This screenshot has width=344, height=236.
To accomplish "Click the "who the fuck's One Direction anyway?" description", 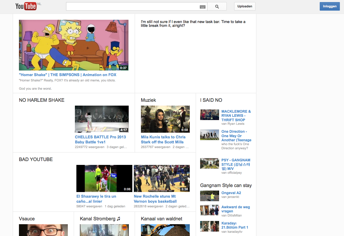I will pyautogui.click(x=235, y=146).
